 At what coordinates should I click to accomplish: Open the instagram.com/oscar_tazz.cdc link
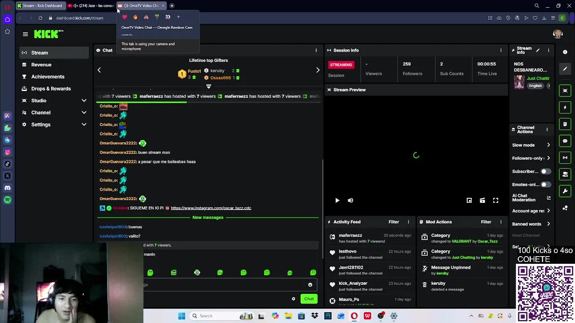pos(211,208)
